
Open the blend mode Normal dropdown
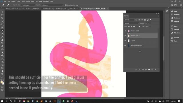click(132, 23)
